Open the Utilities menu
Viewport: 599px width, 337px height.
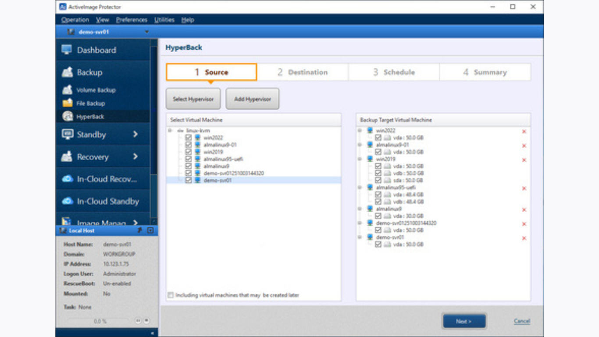pos(164,20)
